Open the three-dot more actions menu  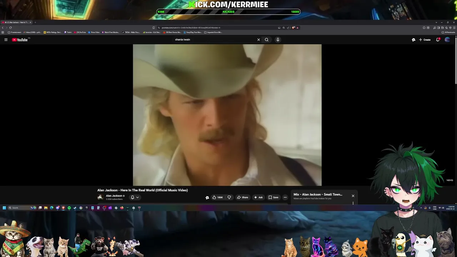click(x=285, y=197)
